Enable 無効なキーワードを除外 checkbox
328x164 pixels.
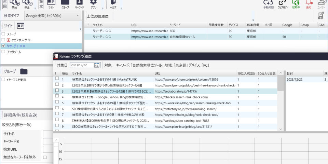pyautogui.click(x=45, y=157)
